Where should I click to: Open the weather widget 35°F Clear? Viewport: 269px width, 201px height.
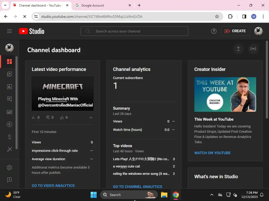click(13, 195)
